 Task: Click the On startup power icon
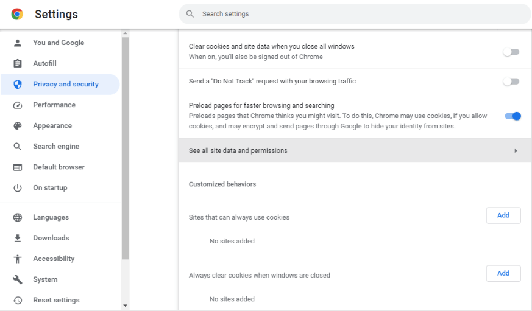[x=18, y=187]
